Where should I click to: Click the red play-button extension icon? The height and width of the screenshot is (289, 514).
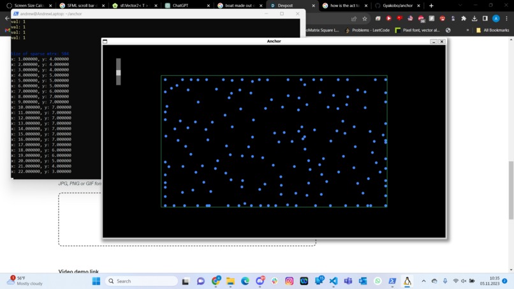tap(388, 19)
